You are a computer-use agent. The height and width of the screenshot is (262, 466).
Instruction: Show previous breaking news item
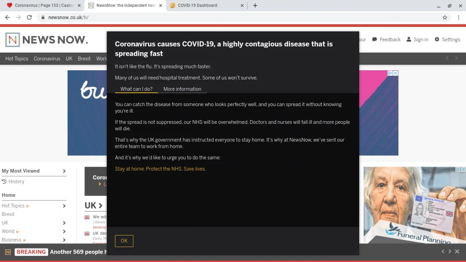[443, 251]
